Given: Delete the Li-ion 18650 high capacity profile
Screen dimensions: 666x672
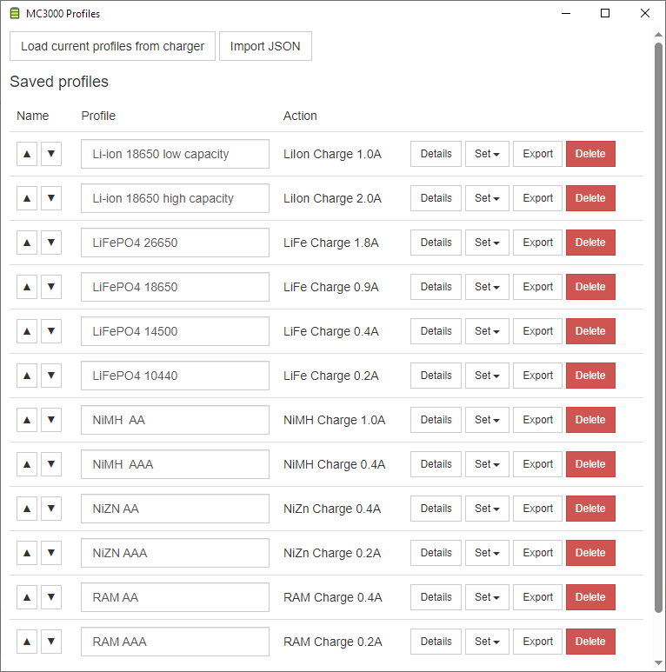Looking at the screenshot, I should pyautogui.click(x=590, y=198).
